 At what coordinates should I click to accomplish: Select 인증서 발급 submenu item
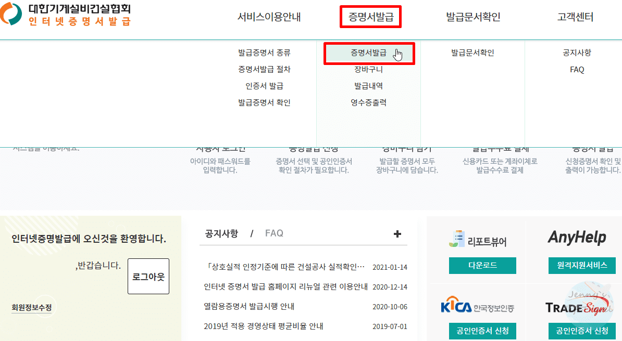tap(264, 86)
